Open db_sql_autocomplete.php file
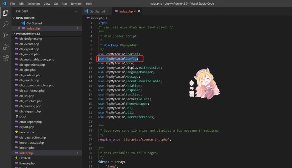The height and width of the screenshot is (168, 292). [x=37, y=85]
